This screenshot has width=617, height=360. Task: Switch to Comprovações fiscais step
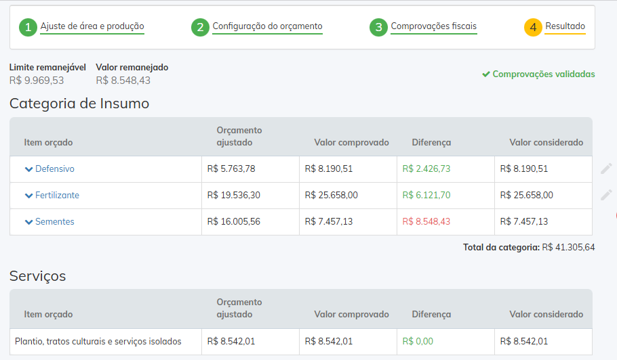433,26
